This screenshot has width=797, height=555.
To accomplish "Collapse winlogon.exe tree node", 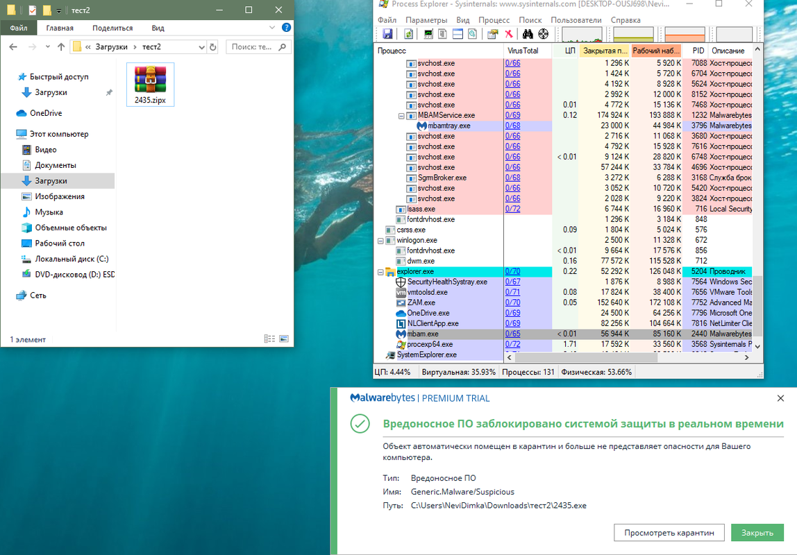I will [x=380, y=241].
